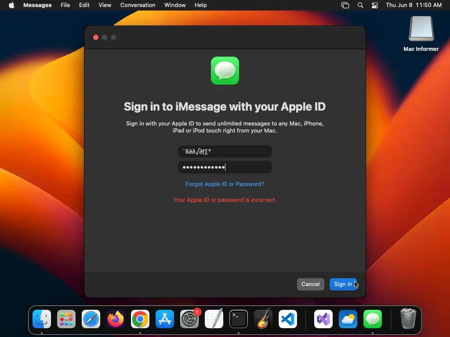Image resolution: width=450 pixels, height=337 pixels.
Task: Click the incorrect password error message
Action: click(225, 200)
